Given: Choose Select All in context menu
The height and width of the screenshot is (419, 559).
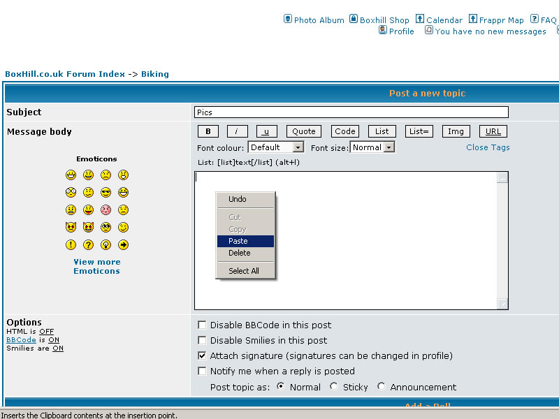Looking at the screenshot, I should tap(243, 271).
